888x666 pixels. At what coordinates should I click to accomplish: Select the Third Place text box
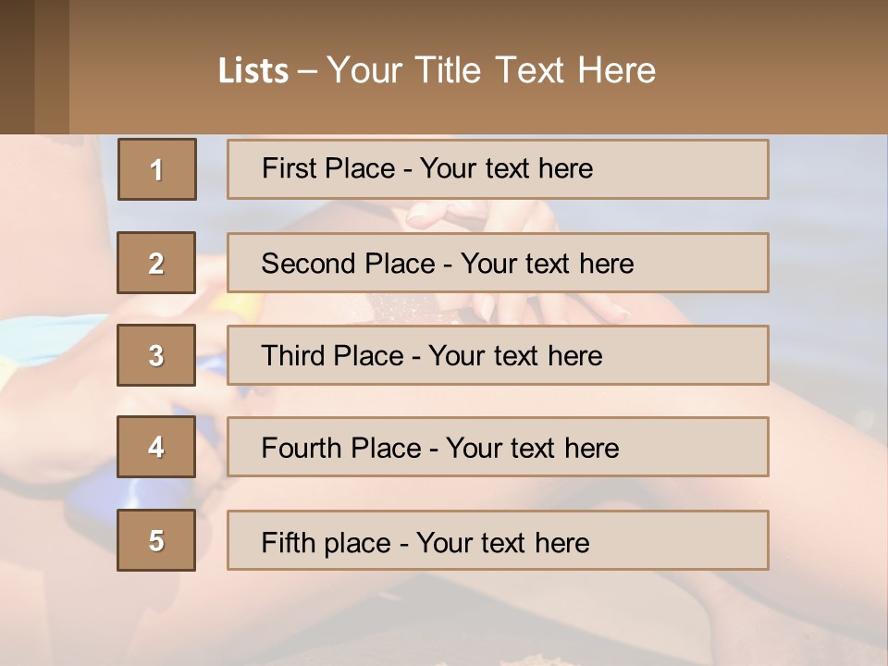pos(498,355)
